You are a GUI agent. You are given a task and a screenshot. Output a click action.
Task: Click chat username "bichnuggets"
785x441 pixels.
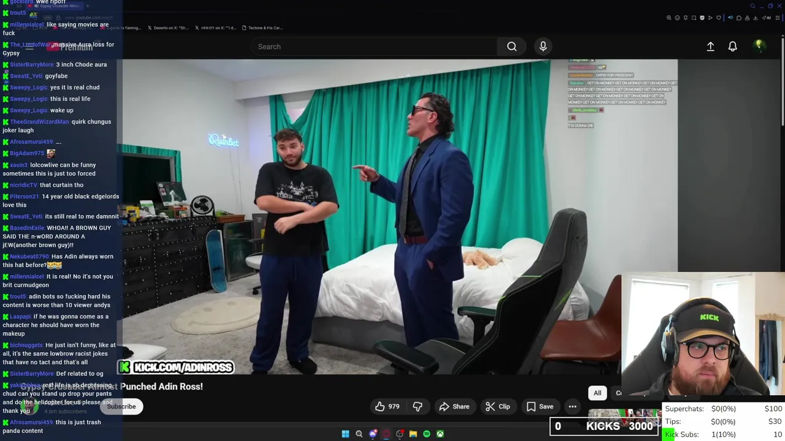point(26,345)
